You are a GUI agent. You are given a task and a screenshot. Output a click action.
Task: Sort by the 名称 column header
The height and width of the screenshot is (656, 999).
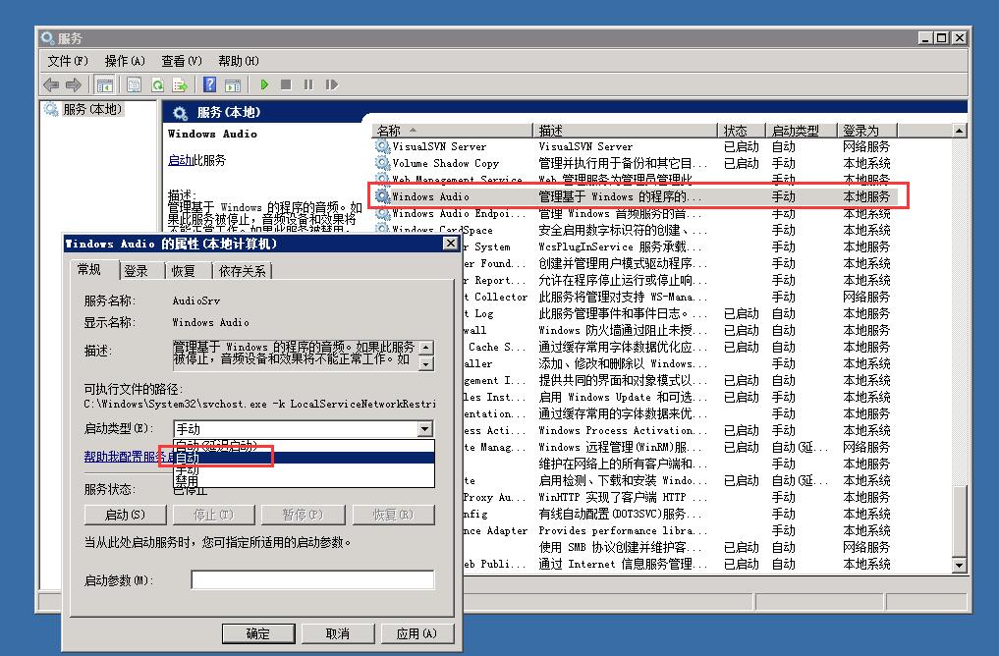(452, 131)
